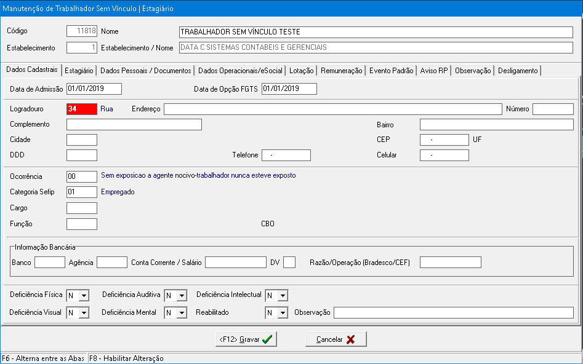Click the Telefone input field
583x364 pixels.
(286, 155)
